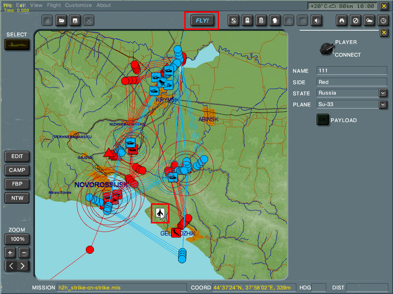Launch the mission with the FLY! button
Image resolution: width=393 pixels, height=294 pixels.
tap(202, 21)
